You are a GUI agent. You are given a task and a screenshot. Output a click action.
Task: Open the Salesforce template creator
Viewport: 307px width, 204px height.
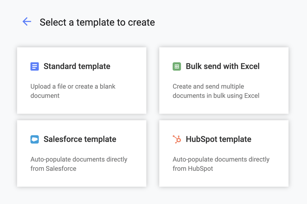[x=82, y=153]
